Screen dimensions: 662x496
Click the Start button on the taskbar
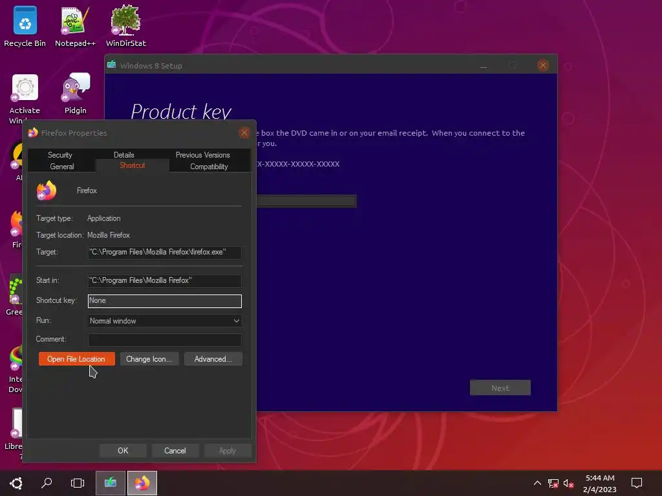click(x=16, y=483)
